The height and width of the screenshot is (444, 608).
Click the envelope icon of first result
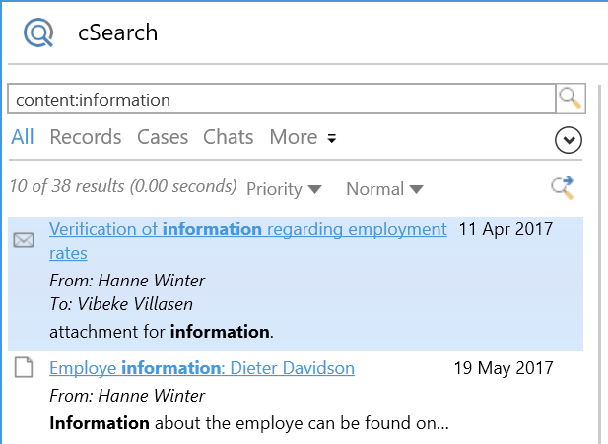(24, 240)
